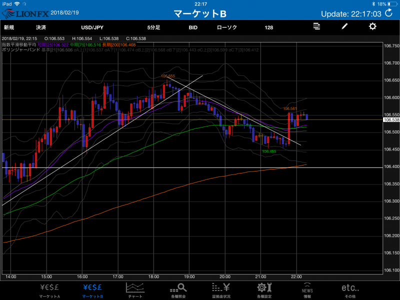Open chart settings gear icon

coord(372,26)
